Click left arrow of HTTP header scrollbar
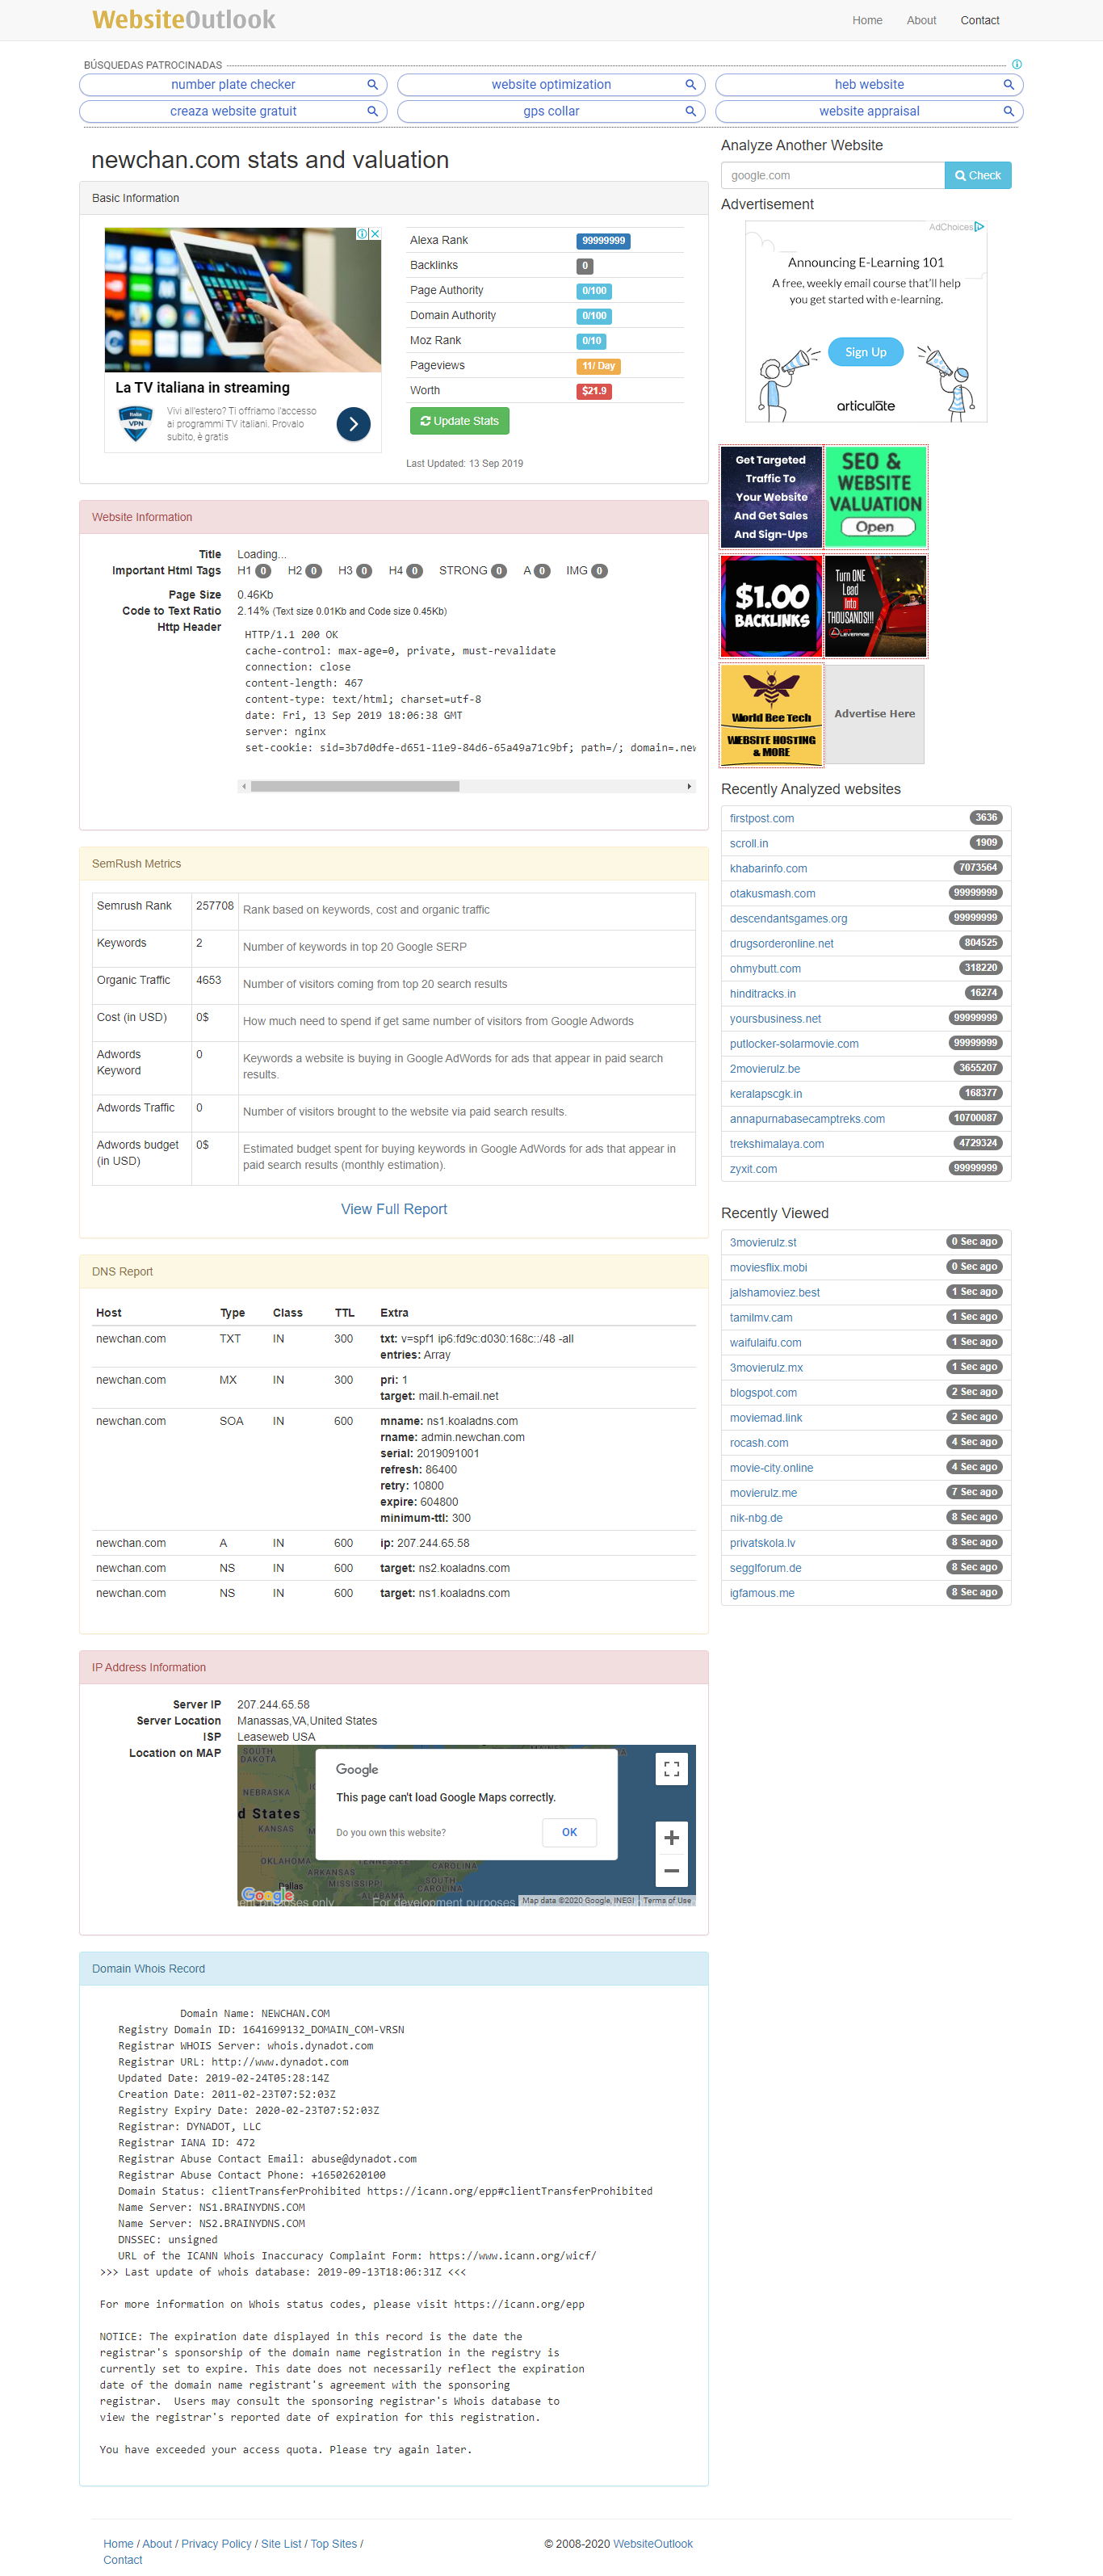Image resolution: width=1103 pixels, height=2576 pixels. click(x=243, y=786)
